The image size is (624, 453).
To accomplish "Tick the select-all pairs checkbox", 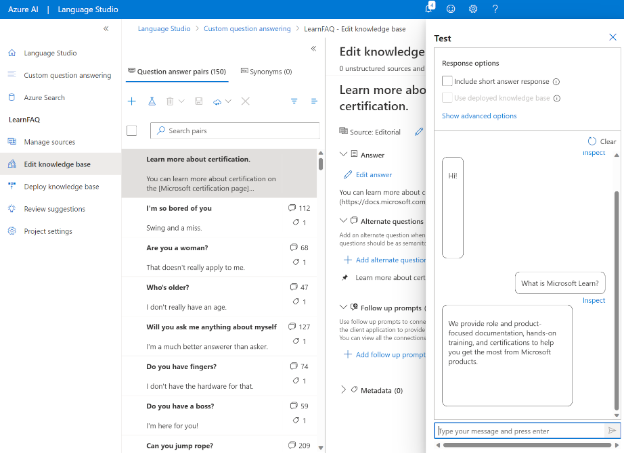I will [x=132, y=130].
